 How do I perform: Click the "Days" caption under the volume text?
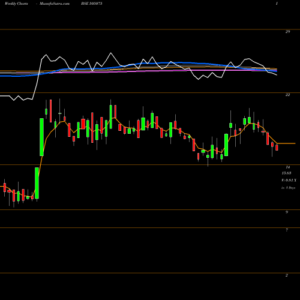289,188
